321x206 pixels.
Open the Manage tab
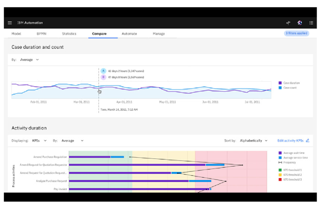coord(159,34)
